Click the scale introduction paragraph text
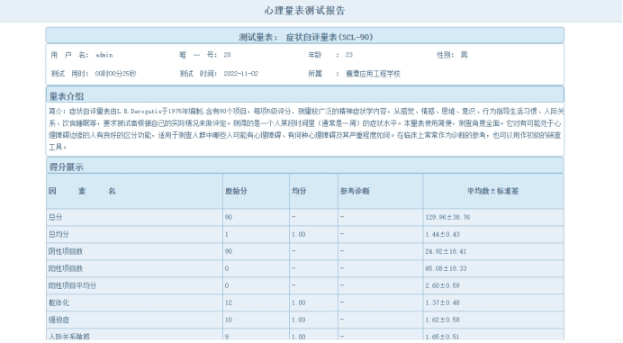Viewport: 623px width, 343px height. click(x=305, y=129)
